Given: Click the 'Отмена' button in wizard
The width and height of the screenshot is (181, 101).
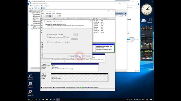Looking at the screenshot, I should 87,56.
